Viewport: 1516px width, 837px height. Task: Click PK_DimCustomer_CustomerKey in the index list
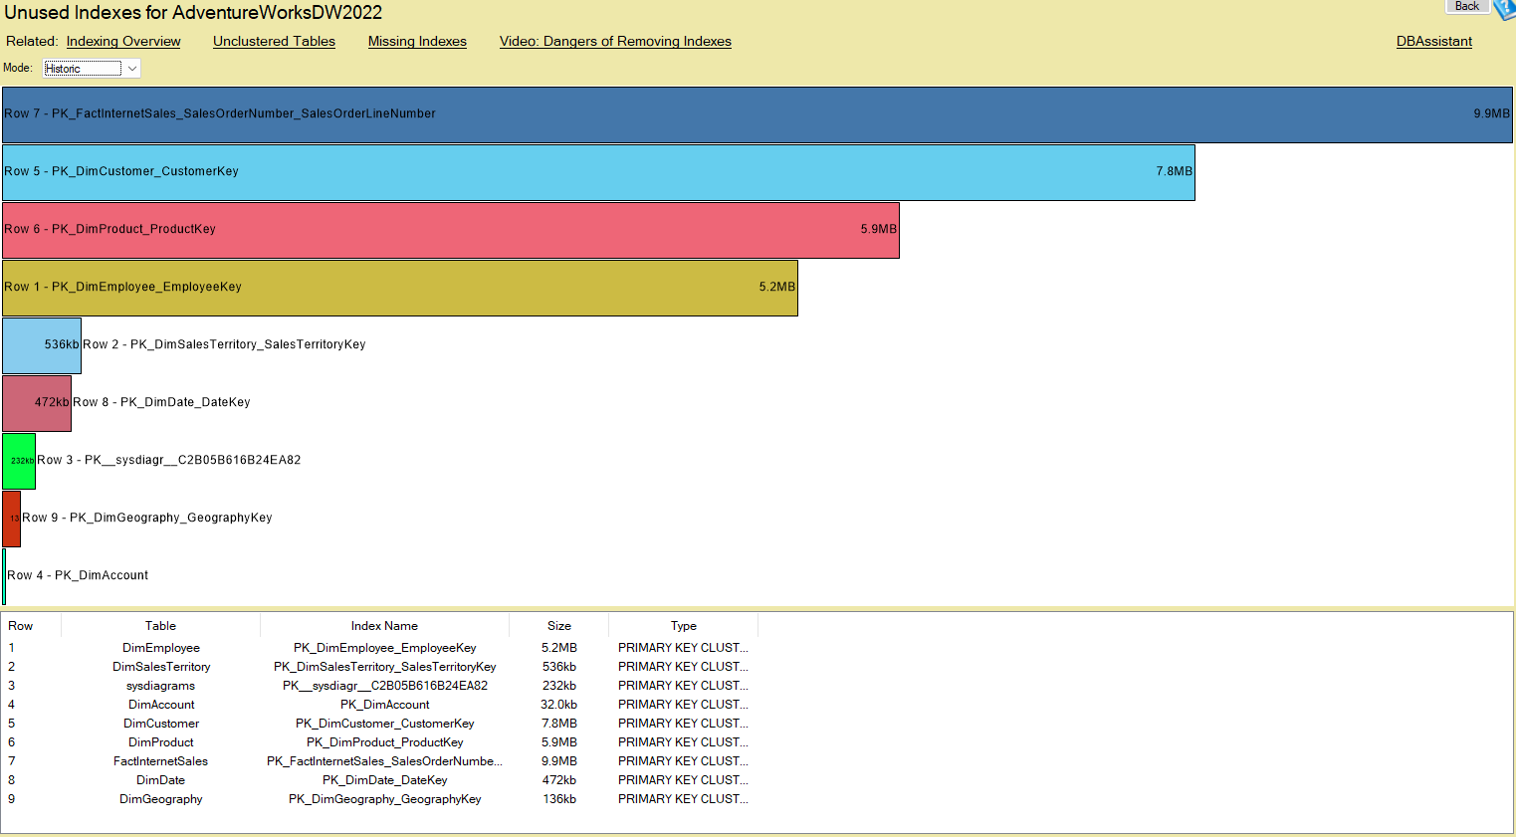[385, 724]
